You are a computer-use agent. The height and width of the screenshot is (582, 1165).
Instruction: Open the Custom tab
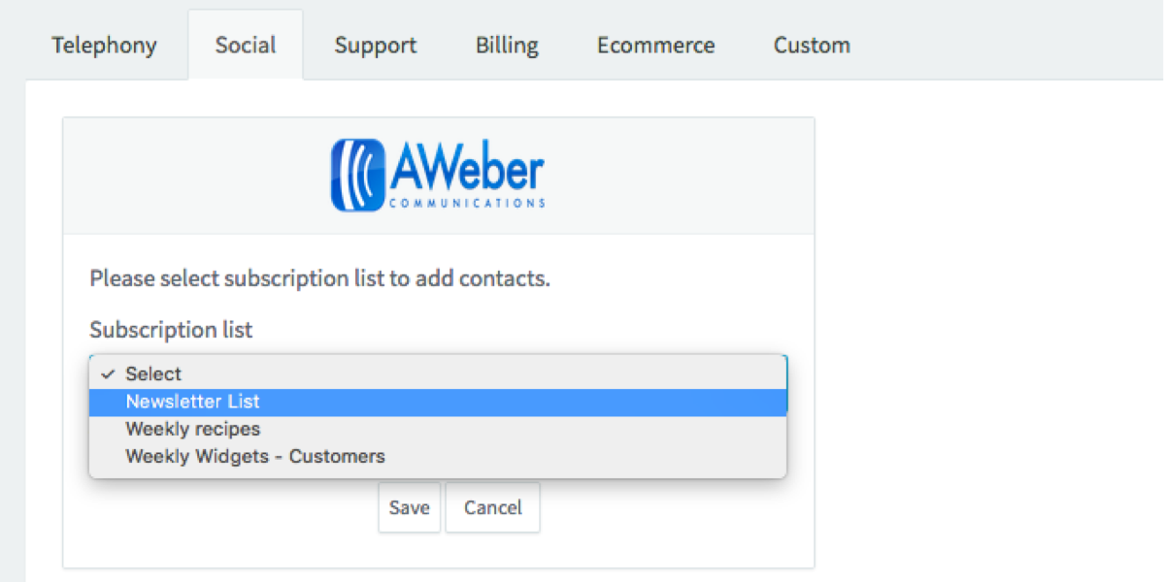812,46
